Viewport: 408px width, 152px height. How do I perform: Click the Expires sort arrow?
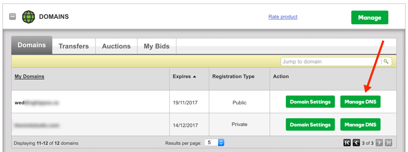pos(195,77)
